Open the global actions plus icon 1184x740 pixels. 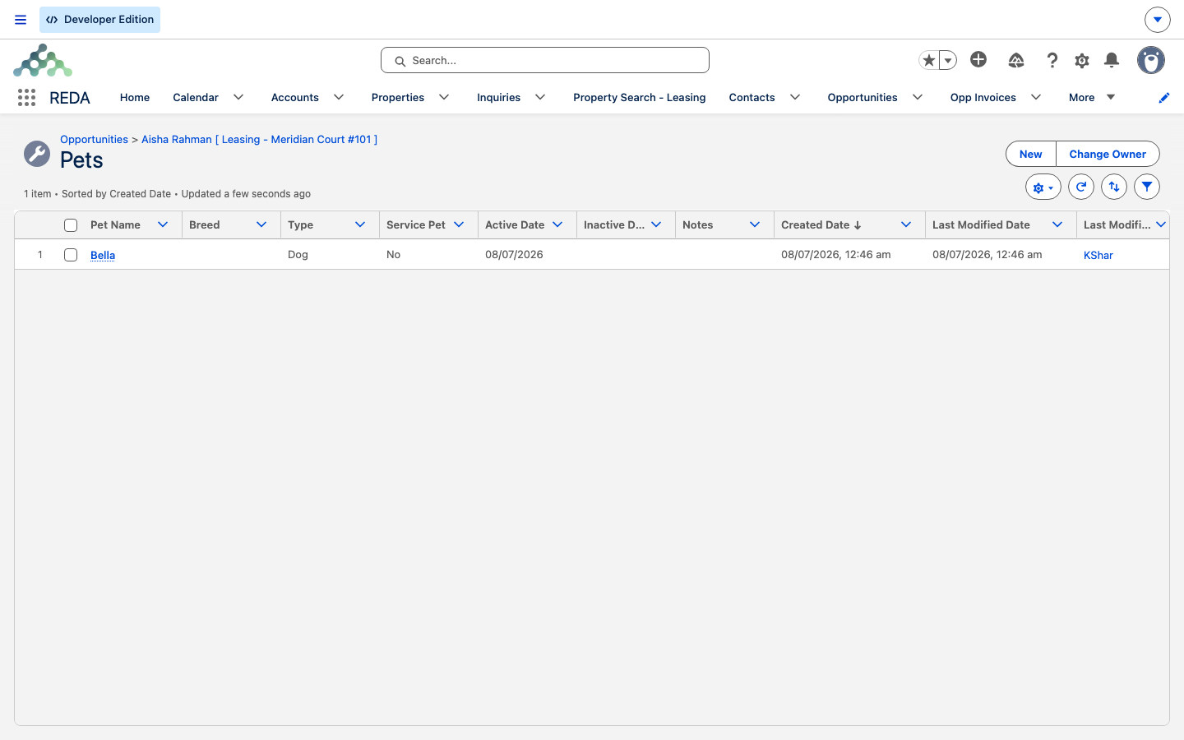978,59
